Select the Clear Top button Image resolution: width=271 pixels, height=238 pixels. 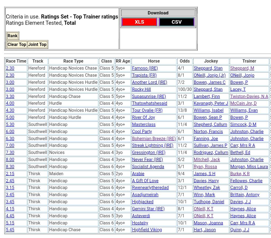(17, 44)
